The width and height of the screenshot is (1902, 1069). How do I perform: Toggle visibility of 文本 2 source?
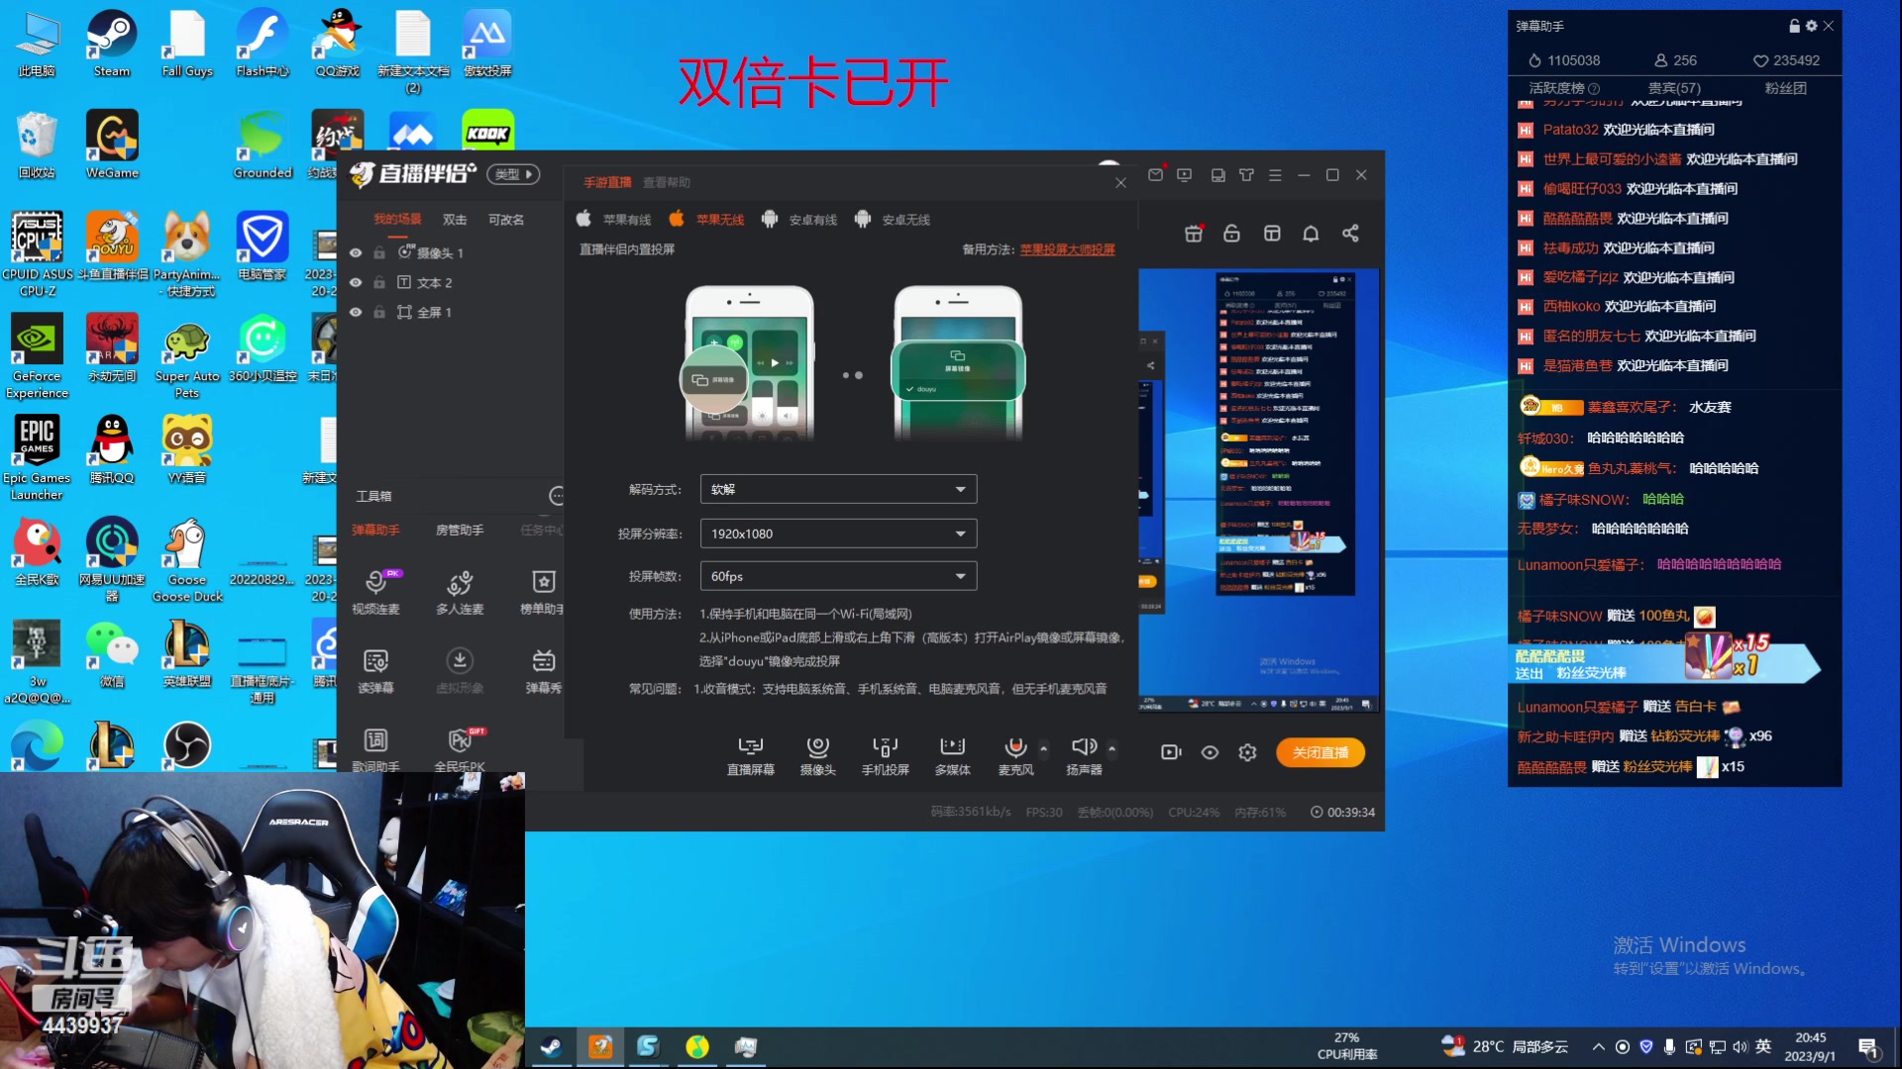[x=356, y=282]
